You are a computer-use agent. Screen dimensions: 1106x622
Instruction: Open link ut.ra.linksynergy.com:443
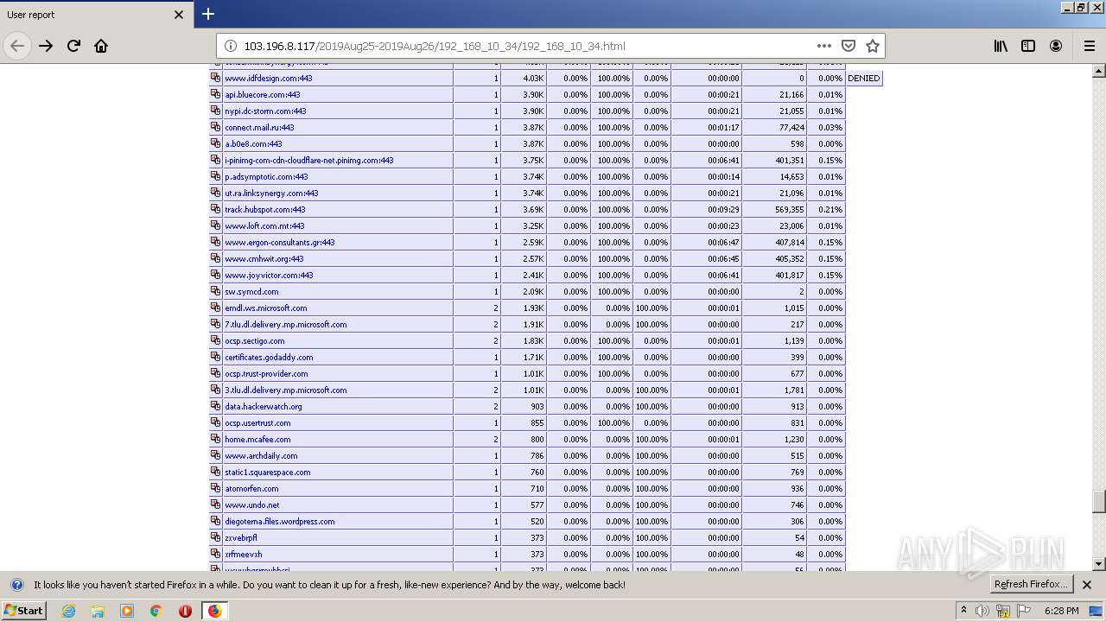tap(271, 193)
